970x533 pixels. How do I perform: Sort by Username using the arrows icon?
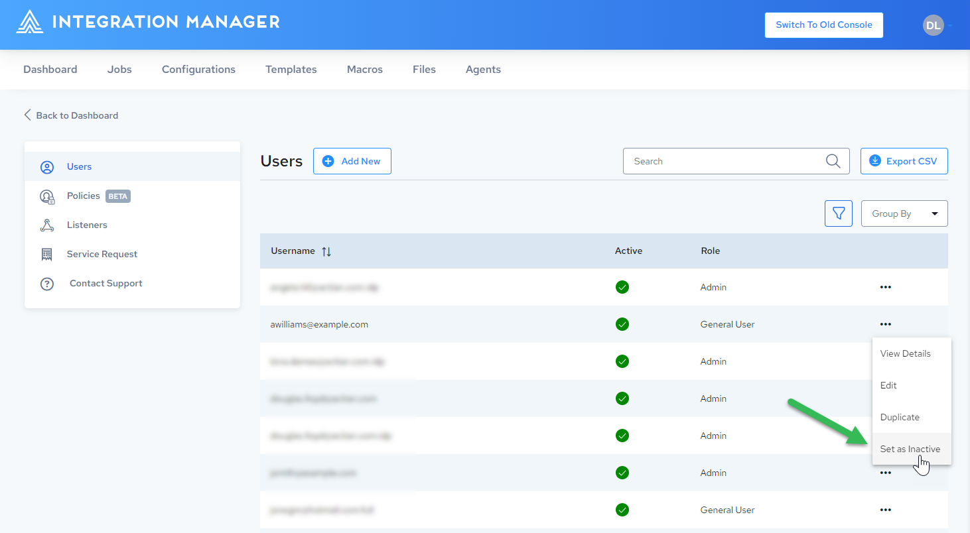(326, 251)
